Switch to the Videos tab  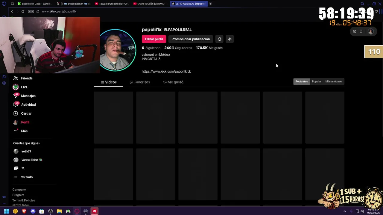108,82
